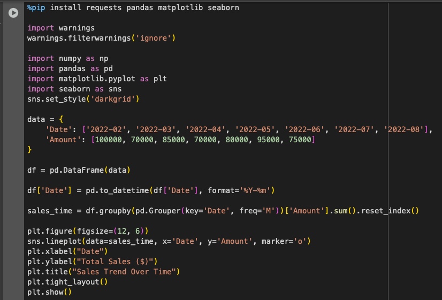The width and height of the screenshot is (442, 300).
Task: Click 'import pandas as pd' line
Action: [x=70, y=68]
